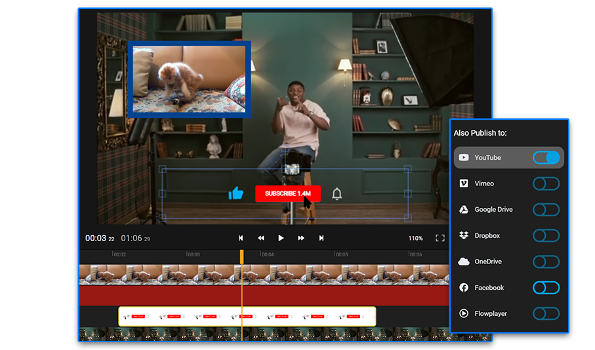Skip to the end of the video

[321, 238]
